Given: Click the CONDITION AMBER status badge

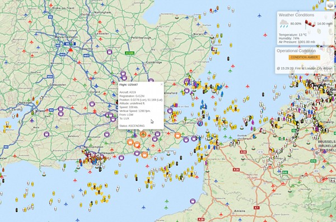Looking at the screenshot, I should pyautogui.click(x=304, y=57).
